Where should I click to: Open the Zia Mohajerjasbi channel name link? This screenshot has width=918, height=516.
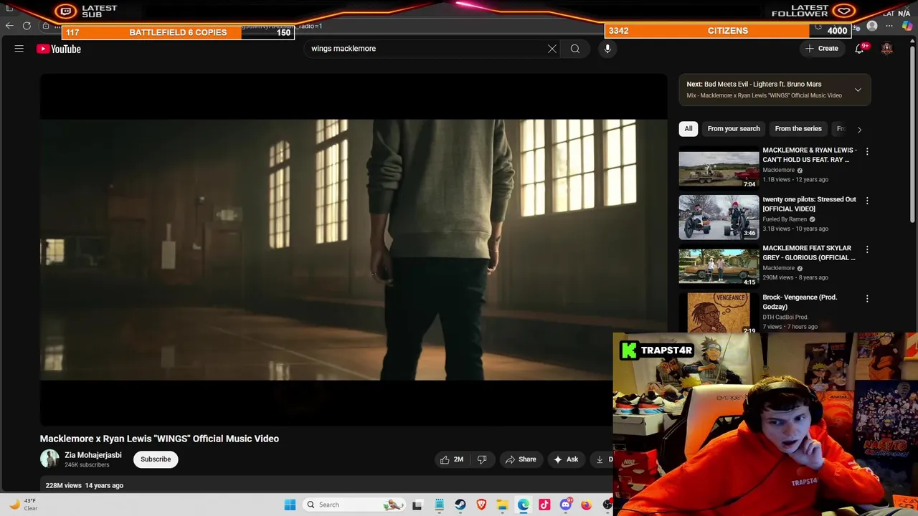[93, 455]
